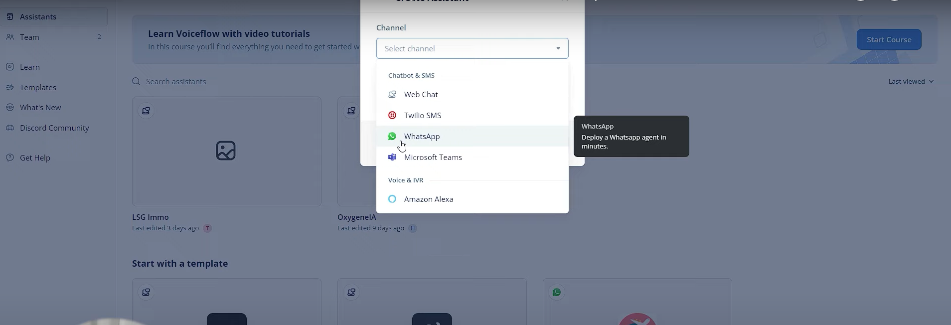Click the Learn play icon
951x325 pixels.
point(9,67)
